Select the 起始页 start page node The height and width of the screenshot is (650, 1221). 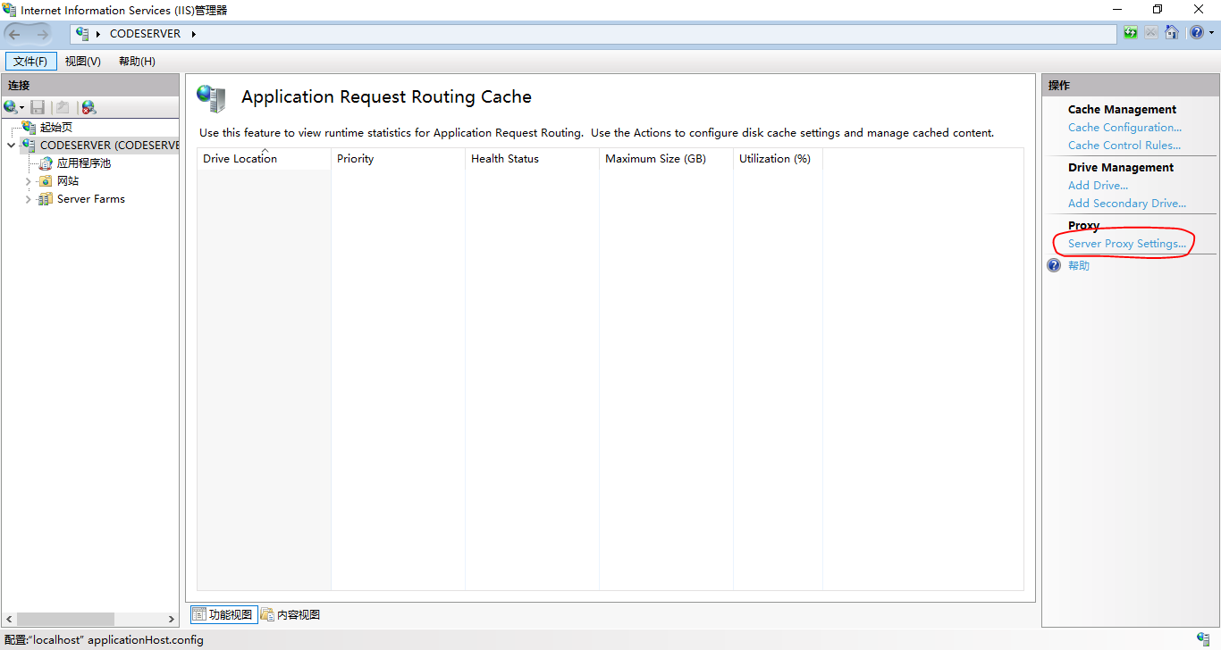tap(55, 128)
